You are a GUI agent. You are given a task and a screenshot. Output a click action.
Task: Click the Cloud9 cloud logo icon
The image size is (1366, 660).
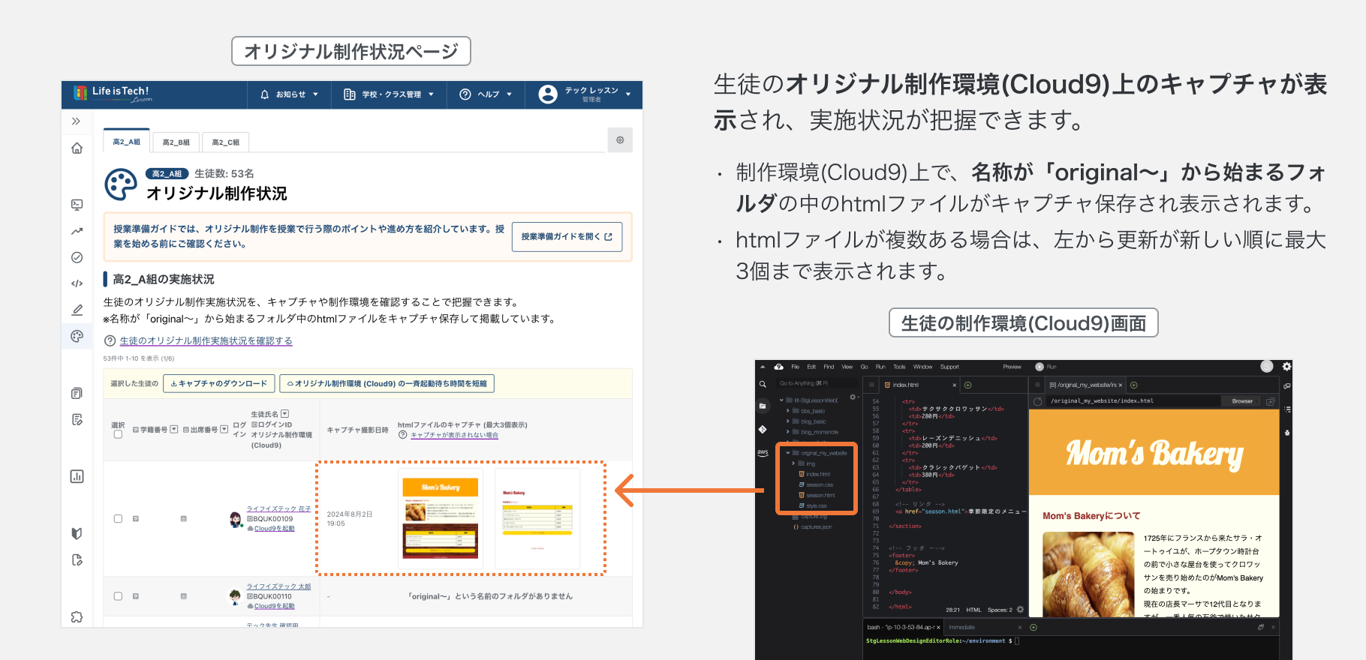(778, 367)
